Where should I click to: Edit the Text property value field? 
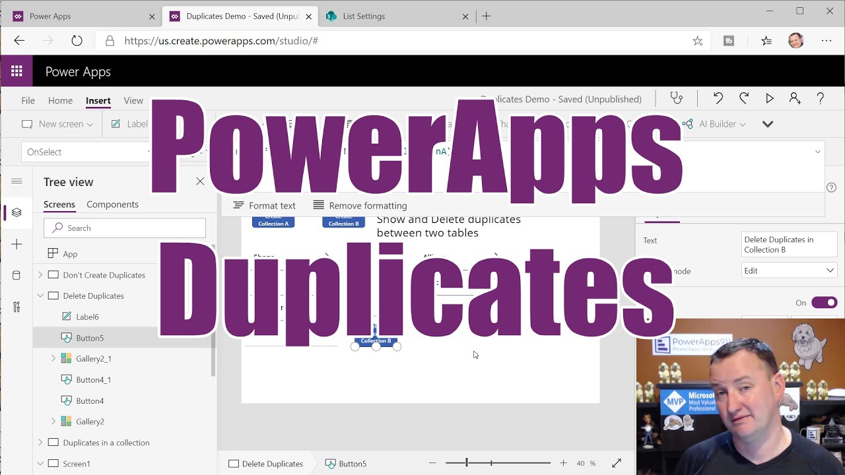pos(789,245)
